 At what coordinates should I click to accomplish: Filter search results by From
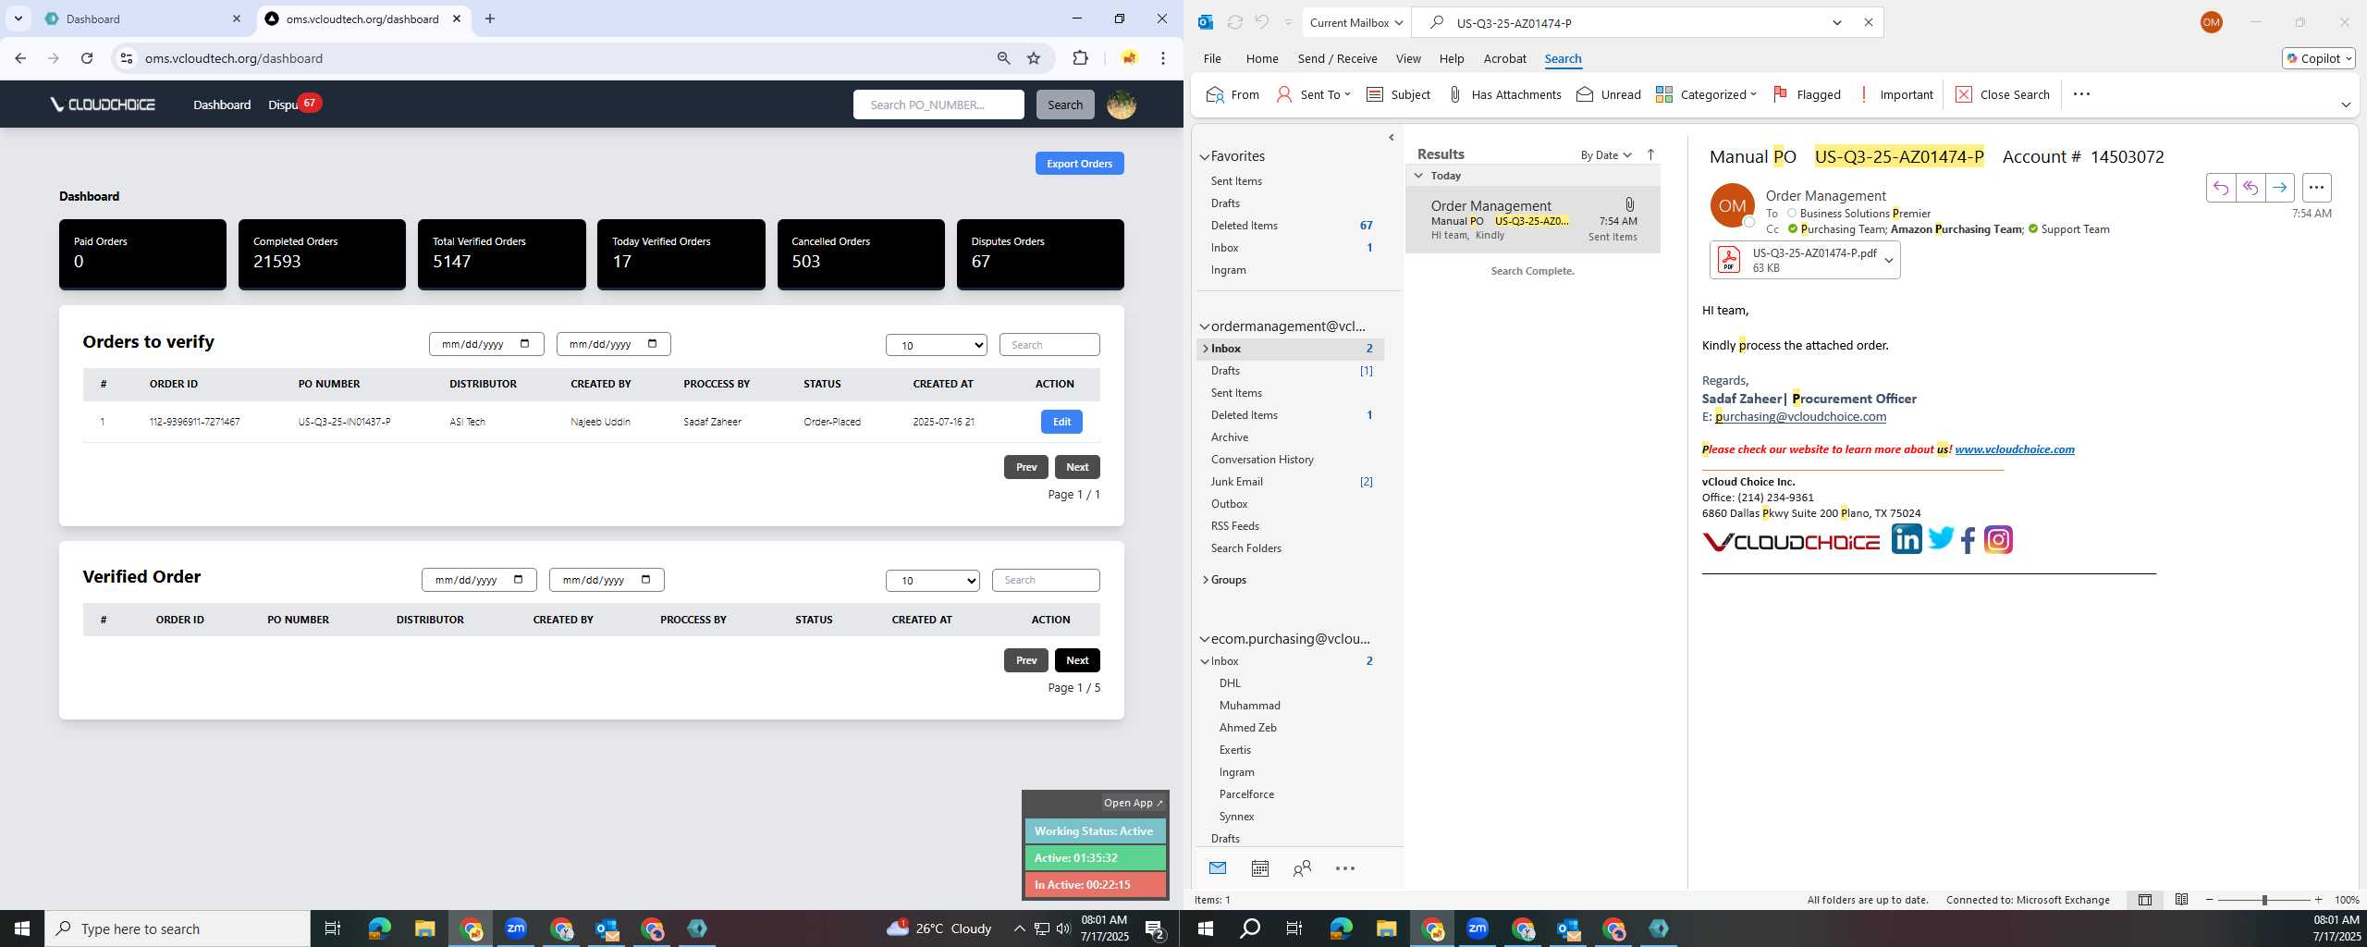coord(1233,94)
